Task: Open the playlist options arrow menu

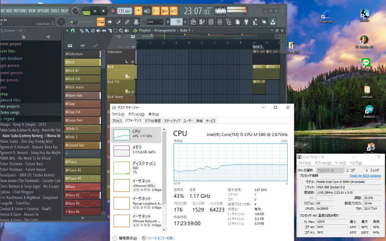Action: (67, 31)
